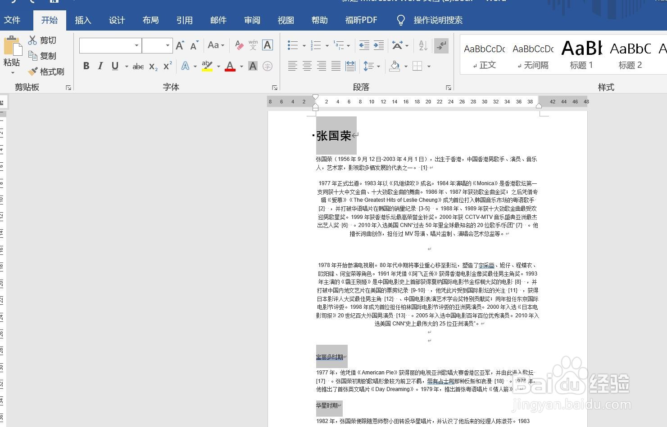Screen dimensions: 667x427
Task: Select the text highlight color tool
Action: point(207,66)
